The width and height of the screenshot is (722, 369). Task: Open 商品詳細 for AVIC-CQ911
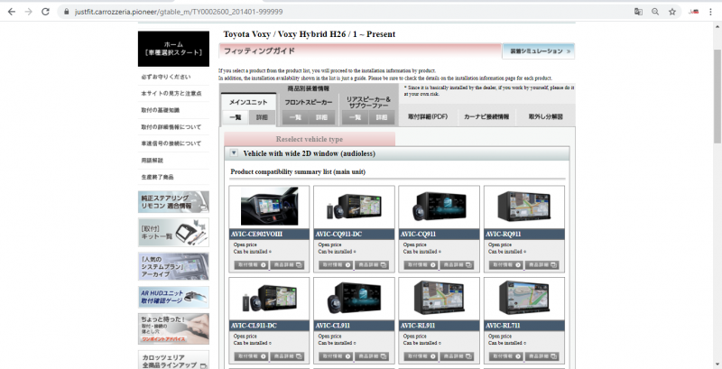coord(457,265)
